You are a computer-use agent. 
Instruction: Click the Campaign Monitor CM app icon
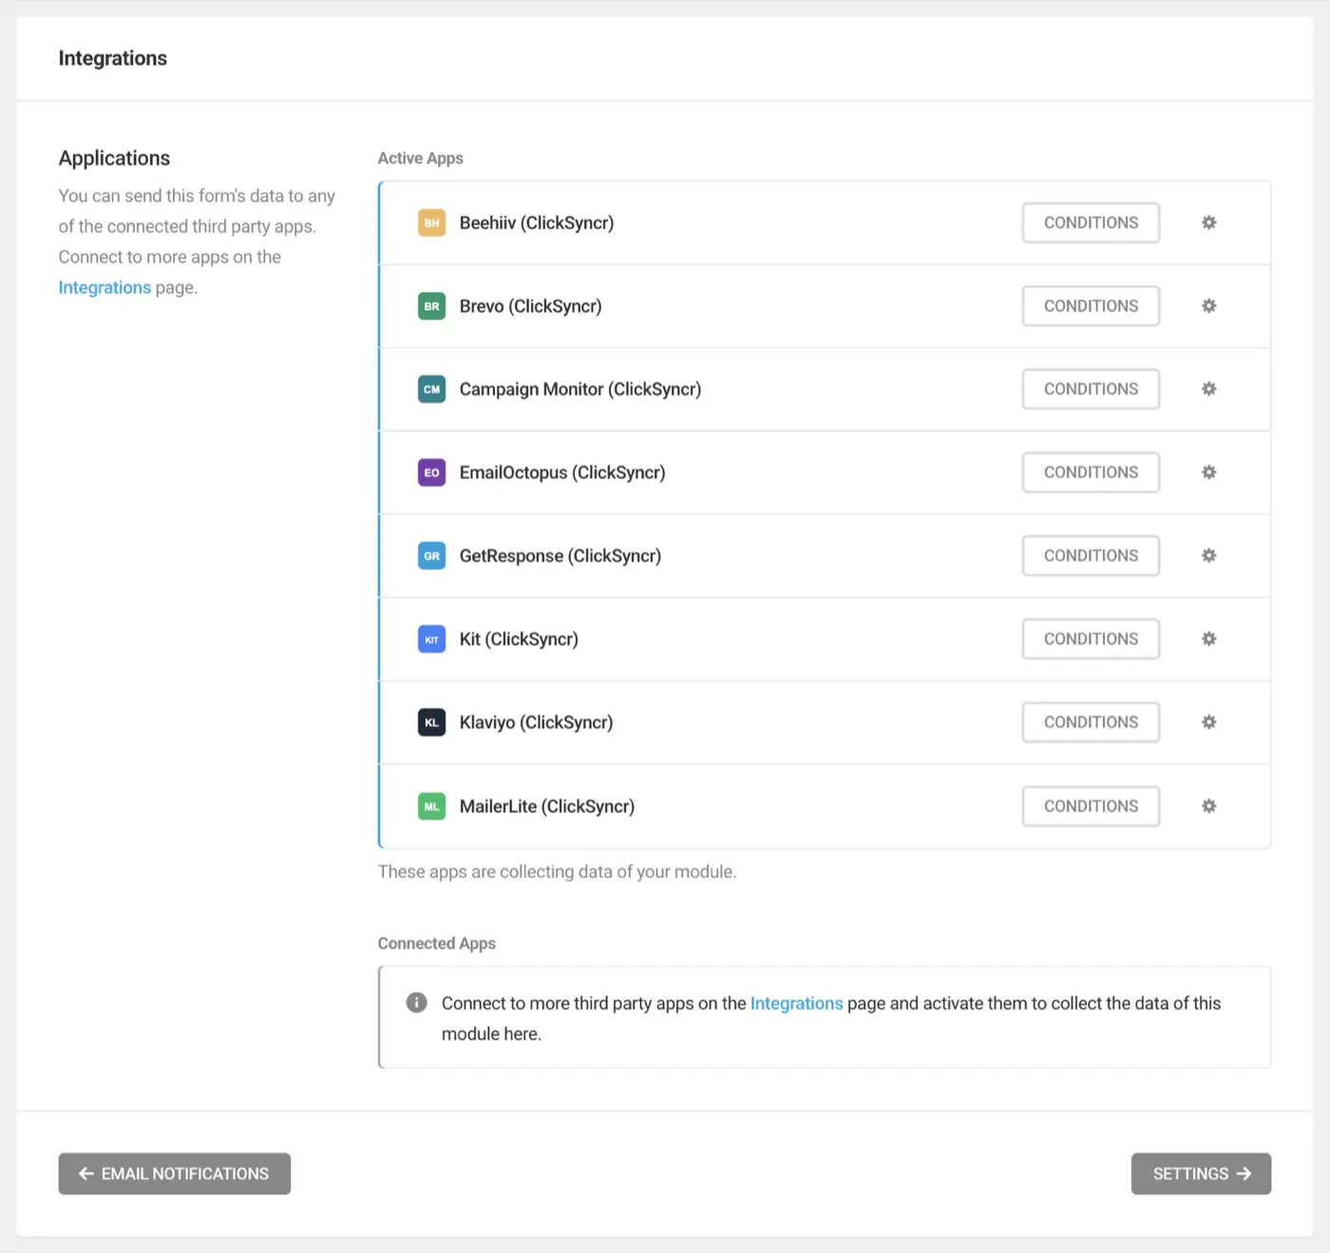431,389
